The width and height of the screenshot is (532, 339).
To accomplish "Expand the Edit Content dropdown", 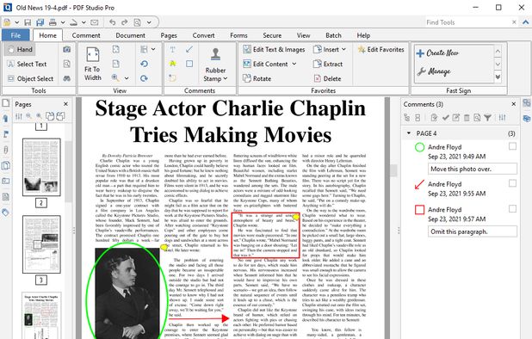I will pos(294,64).
